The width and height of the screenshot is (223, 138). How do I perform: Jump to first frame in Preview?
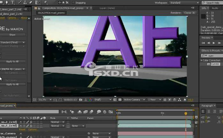pyautogui.click(x=203, y=43)
